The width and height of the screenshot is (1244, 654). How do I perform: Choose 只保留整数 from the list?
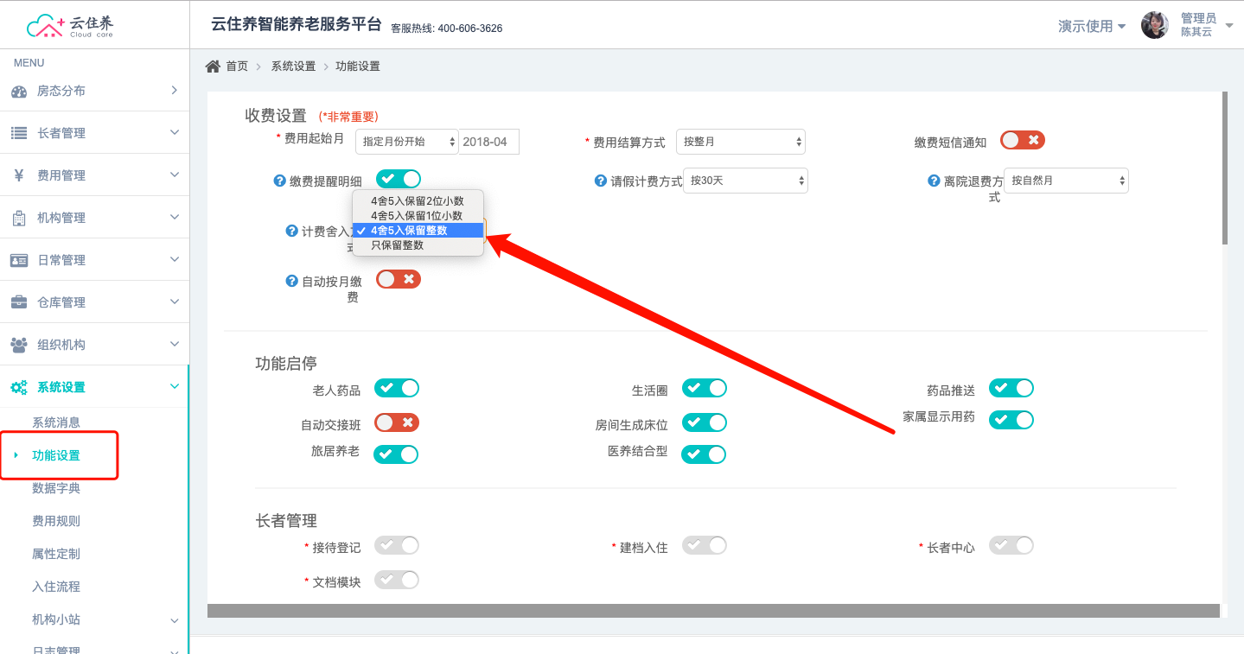[x=397, y=245]
